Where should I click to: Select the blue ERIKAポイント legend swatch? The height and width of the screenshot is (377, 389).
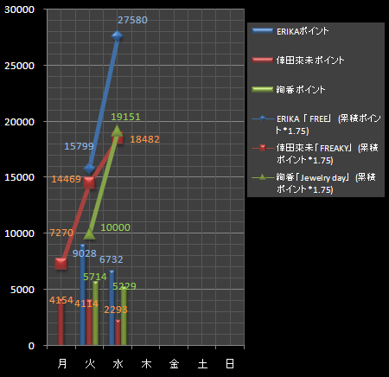point(263,31)
